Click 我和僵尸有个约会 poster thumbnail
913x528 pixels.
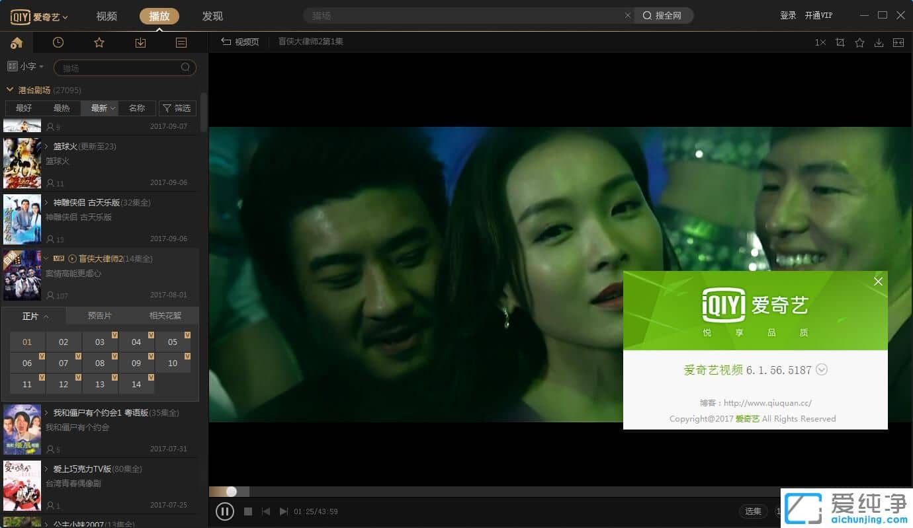(x=22, y=430)
